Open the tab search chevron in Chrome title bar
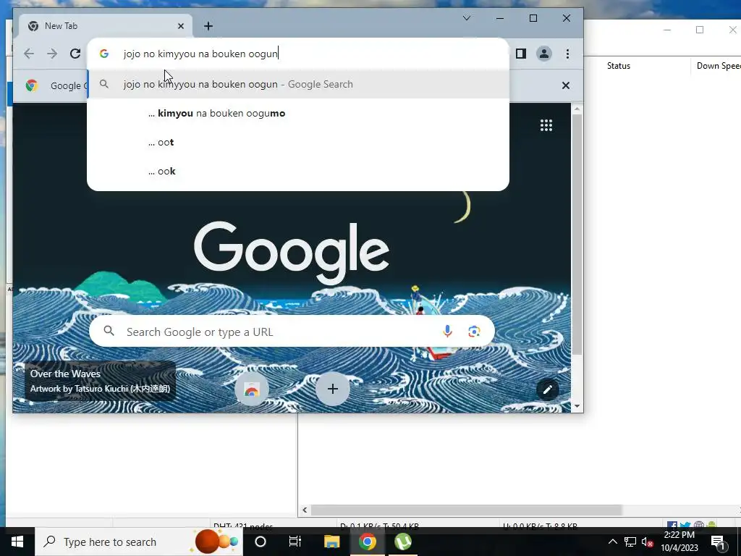 point(467,18)
